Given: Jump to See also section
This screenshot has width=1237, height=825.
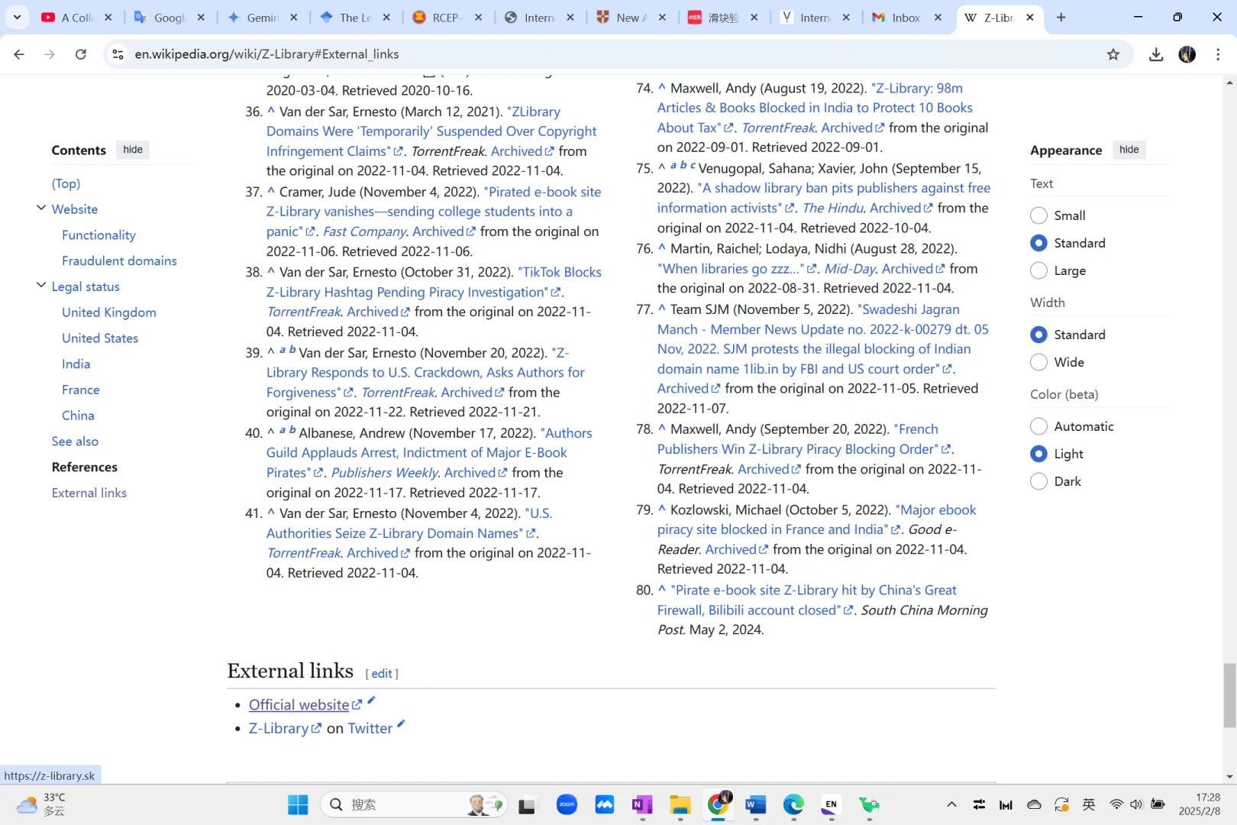Looking at the screenshot, I should [75, 441].
